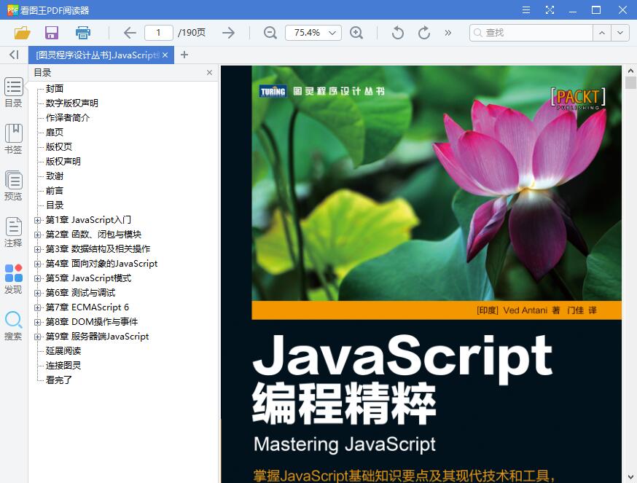The width and height of the screenshot is (637, 483).
Task: Enter fullscreen mode from title bar
Action: [x=550, y=9]
